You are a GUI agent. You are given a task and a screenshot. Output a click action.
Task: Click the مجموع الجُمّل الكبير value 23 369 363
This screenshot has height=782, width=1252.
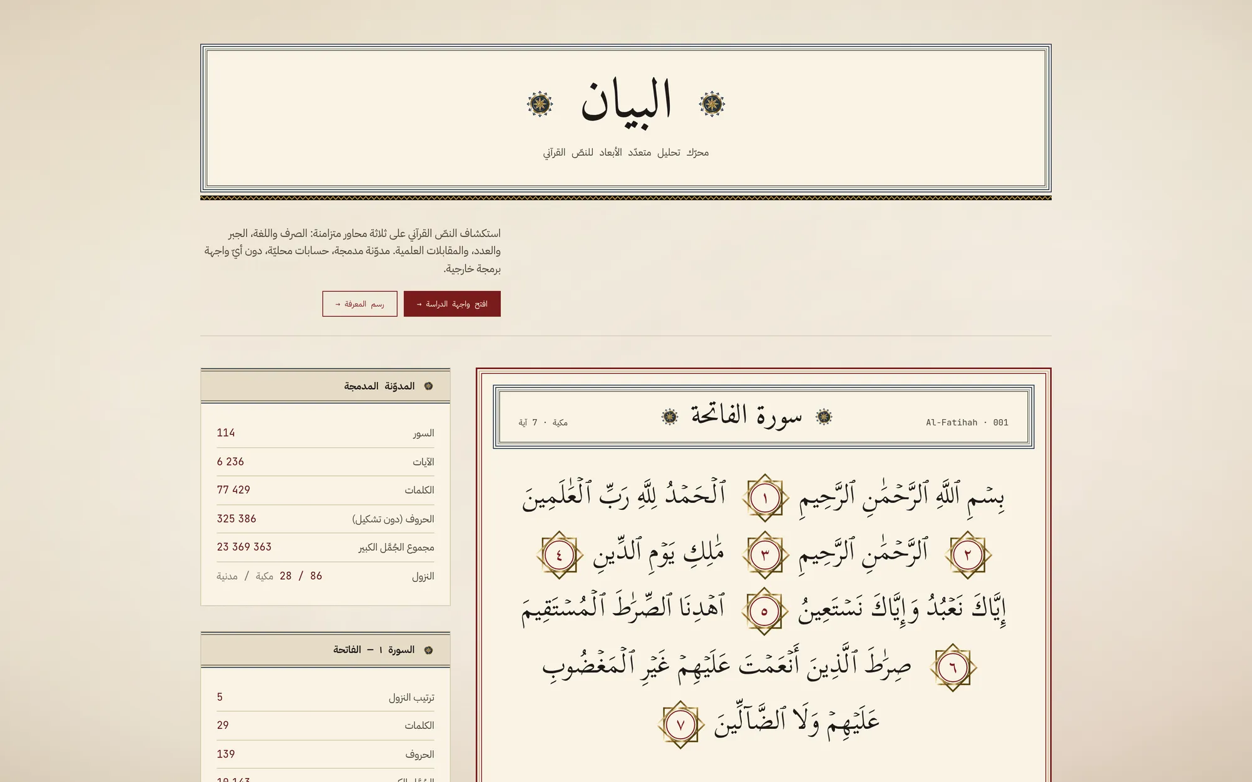244,547
